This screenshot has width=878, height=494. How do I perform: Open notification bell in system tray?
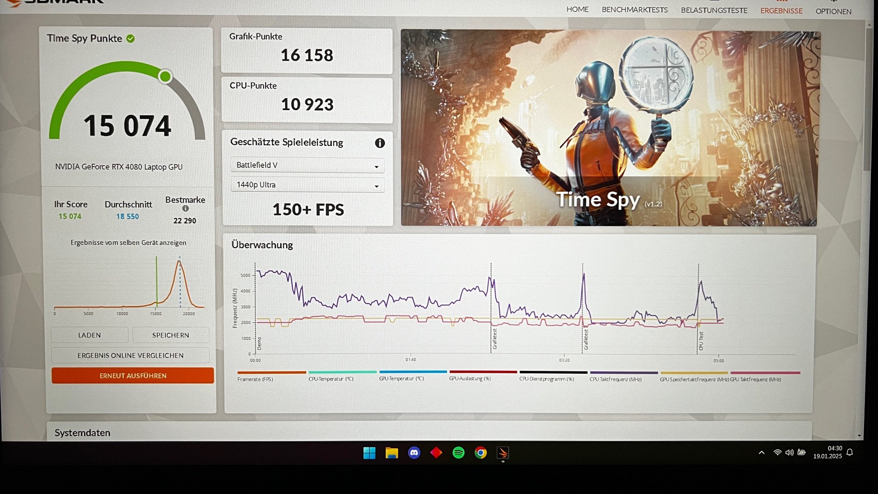[849, 453]
